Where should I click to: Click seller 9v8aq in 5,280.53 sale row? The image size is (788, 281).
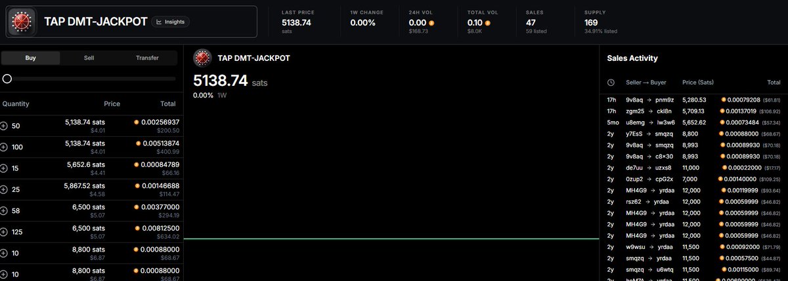click(x=635, y=100)
